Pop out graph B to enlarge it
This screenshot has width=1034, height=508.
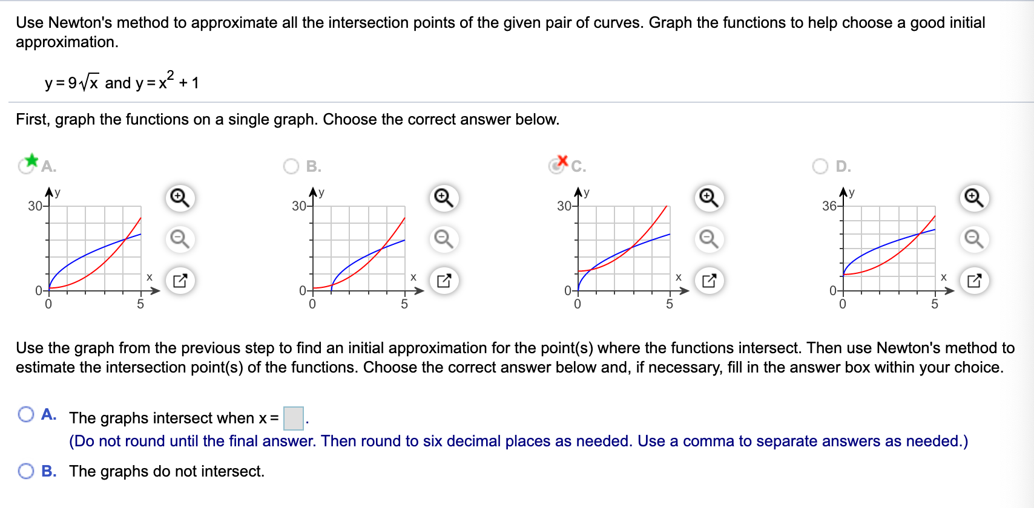click(444, 281)
